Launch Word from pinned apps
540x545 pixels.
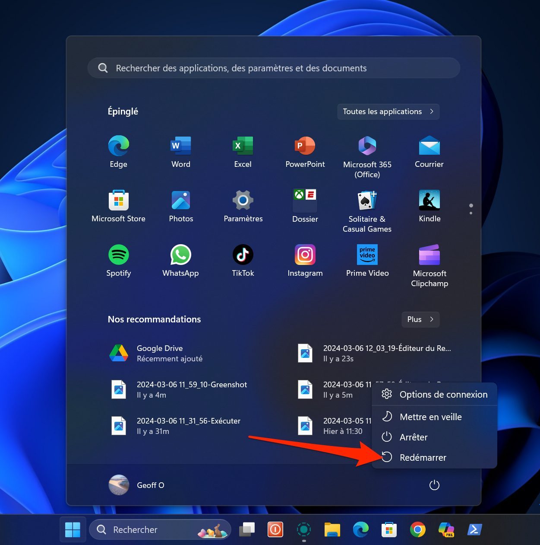coord(180,151)
